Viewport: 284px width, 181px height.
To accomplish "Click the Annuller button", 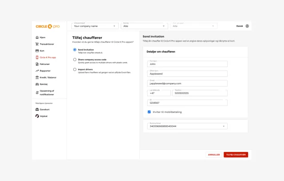I will [x=214, y=155].
